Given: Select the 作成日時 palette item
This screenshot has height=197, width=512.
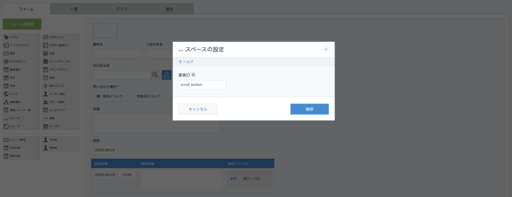Looking at the screenshot, I should tap(21, 148).
